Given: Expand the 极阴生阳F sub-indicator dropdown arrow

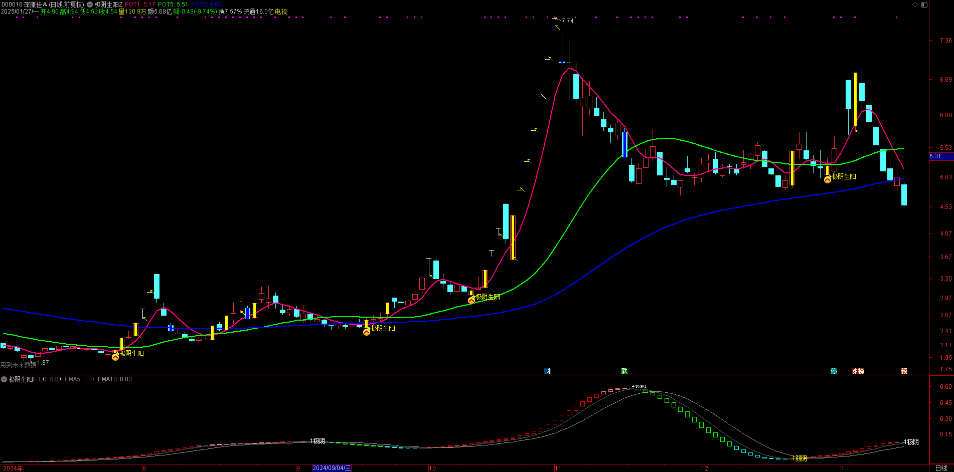Looking at the screenshot, I should pyautogui.click(x=4, y=379).
